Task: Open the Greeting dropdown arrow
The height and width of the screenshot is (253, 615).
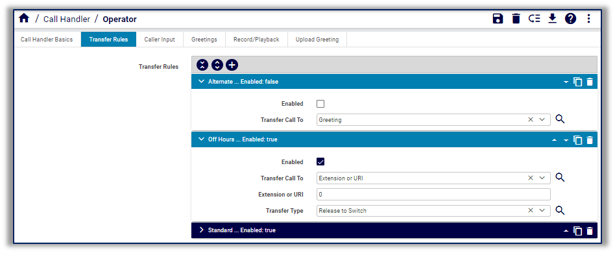Action: pyautogui.click(x=542, y=119)
